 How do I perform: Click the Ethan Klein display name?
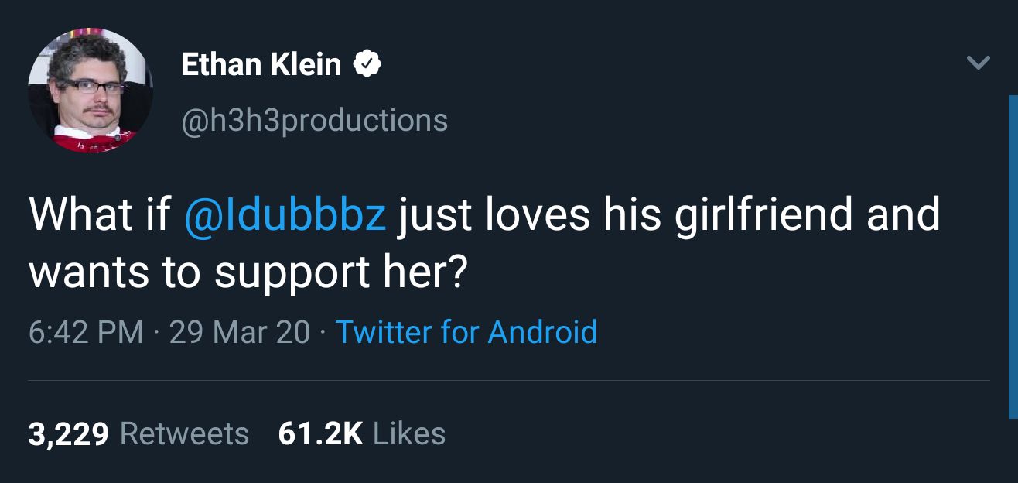point(259,65)
